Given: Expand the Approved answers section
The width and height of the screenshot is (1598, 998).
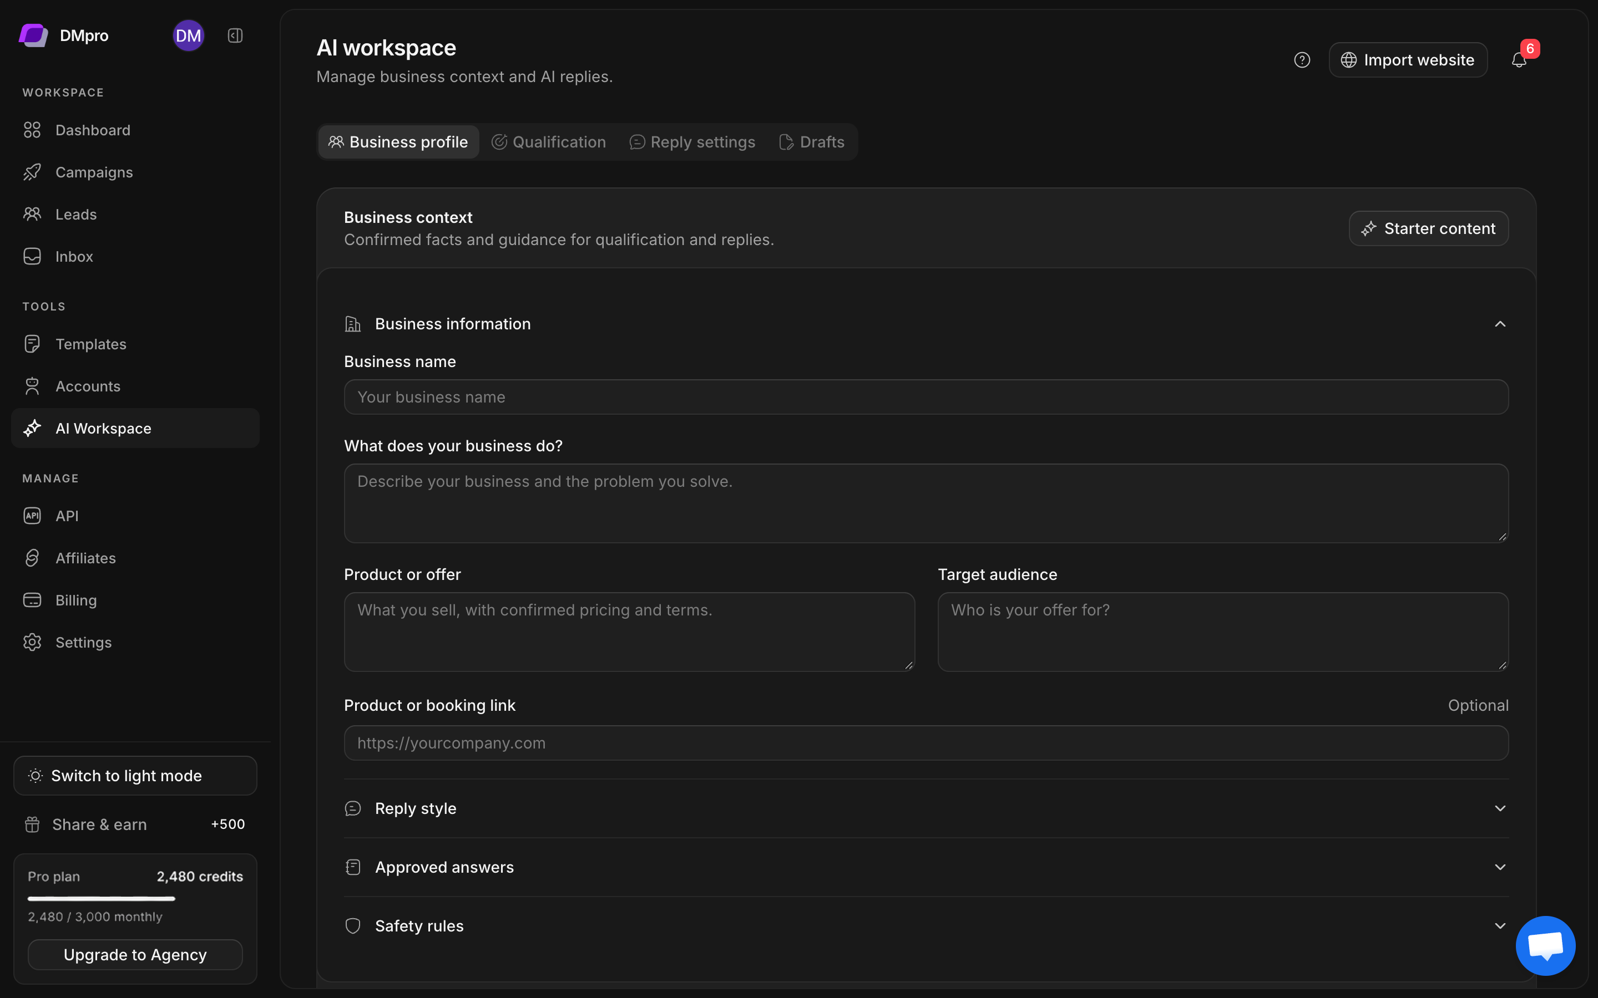Looking at the screenshot, I should [x=926, y=867].
